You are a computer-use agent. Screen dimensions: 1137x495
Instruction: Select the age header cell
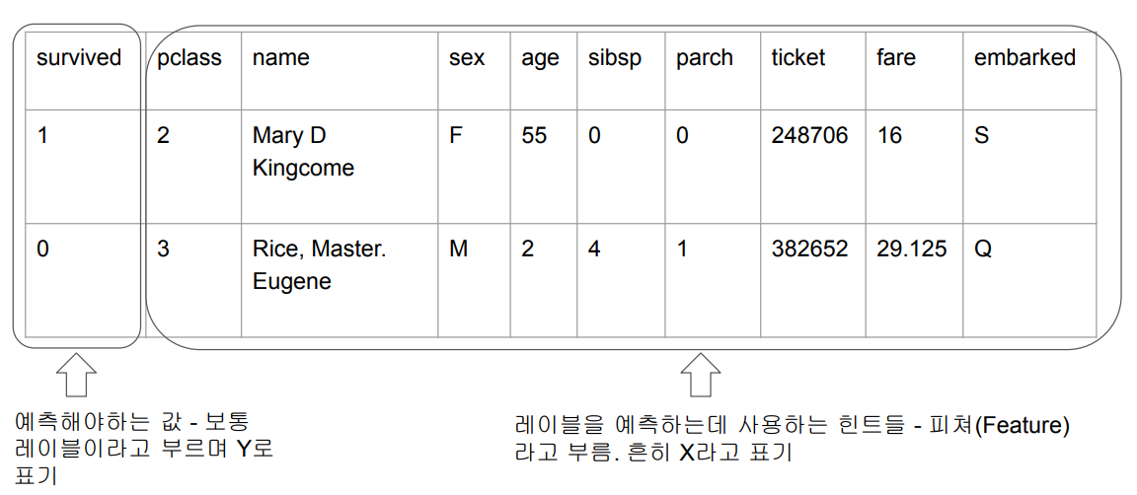coord(540,58)
